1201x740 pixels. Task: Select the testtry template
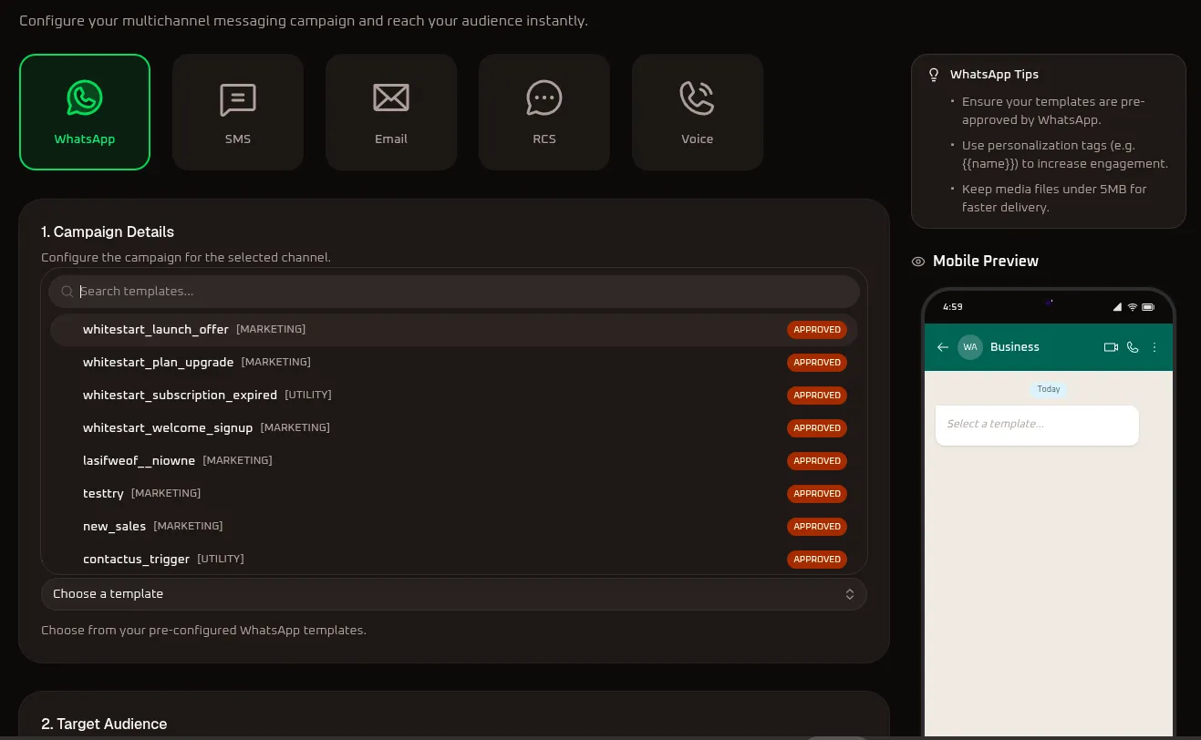pyautogui.click(x=454, y=494)
